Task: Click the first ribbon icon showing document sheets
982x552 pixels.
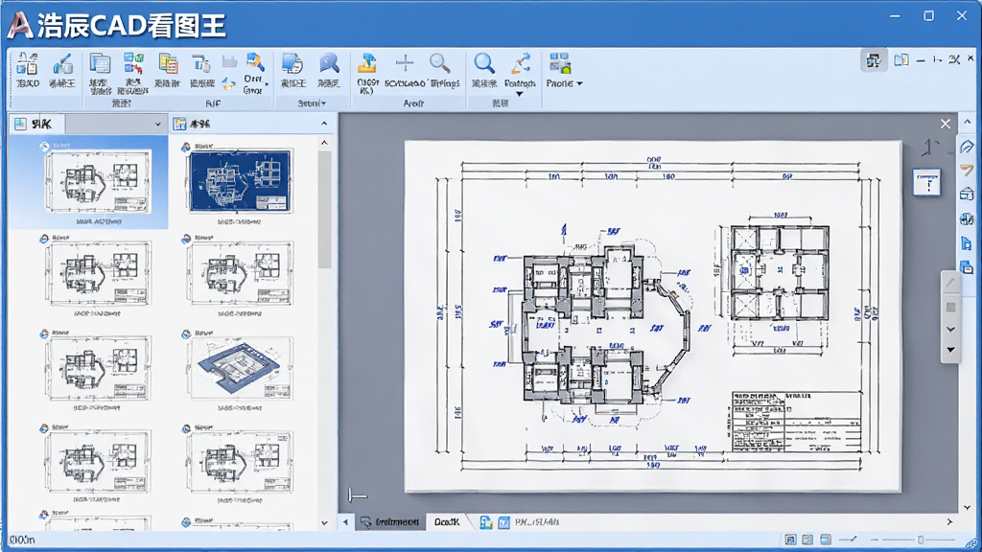Action: pyautogui.click(x=27, y=64)
